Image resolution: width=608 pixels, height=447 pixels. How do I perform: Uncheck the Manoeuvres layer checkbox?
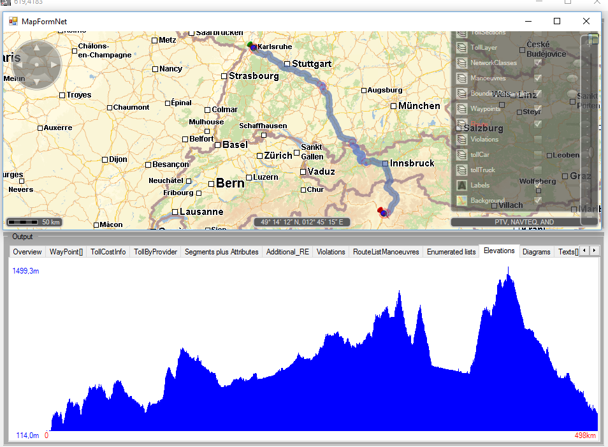click(538, 78)
